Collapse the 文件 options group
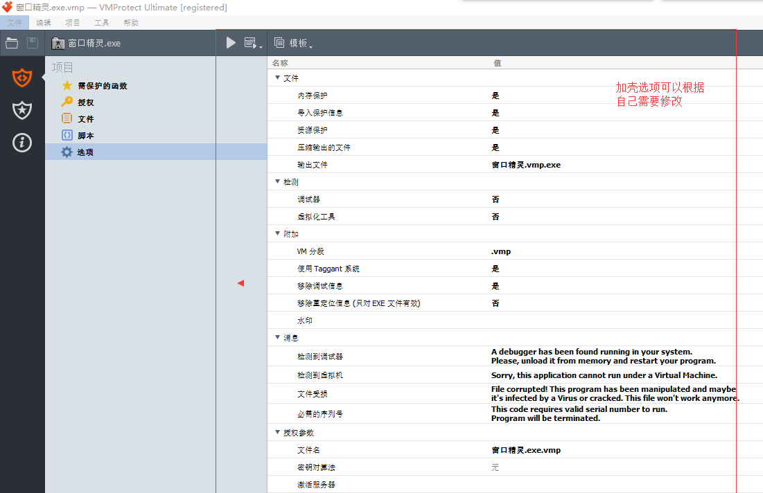Screen dimensions: 763x493 click(x=277, y=78)
